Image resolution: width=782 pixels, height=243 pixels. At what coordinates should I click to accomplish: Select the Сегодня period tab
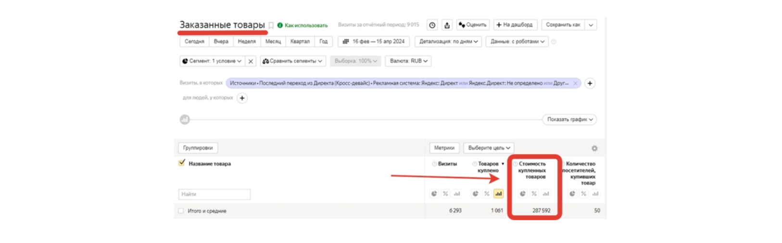point(194,41)
